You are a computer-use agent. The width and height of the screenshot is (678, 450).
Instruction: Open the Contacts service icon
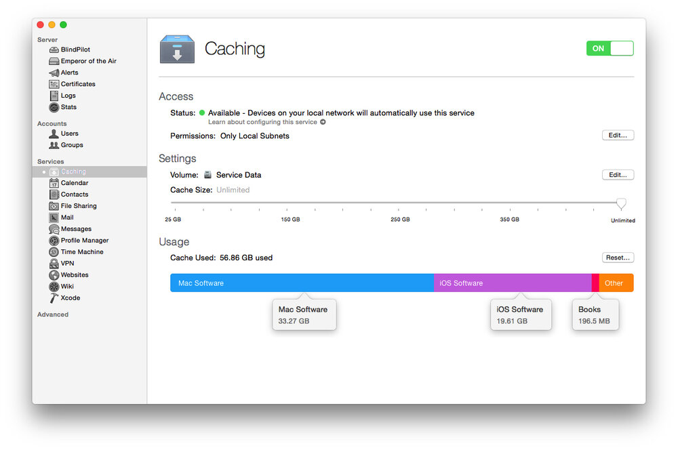(x=54, y=195)
